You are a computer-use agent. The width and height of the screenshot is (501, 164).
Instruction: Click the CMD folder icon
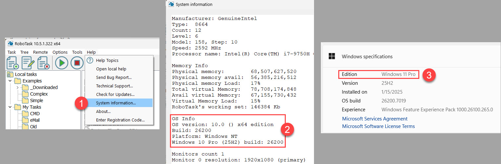point(25,114)
